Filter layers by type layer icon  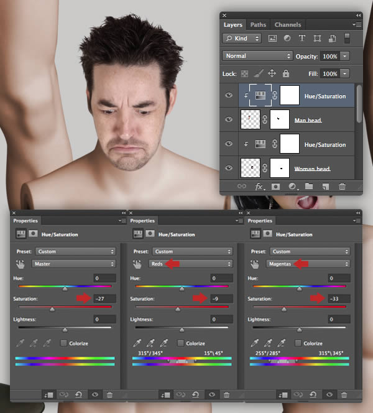click(302, 39)
